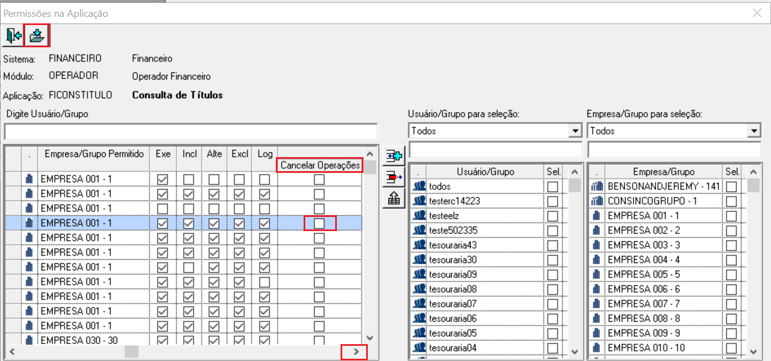This screenshot has height=361, width=771.
Task: Click the building icon beside EMPRESA 004 - 4
Action: coord(597,260)
